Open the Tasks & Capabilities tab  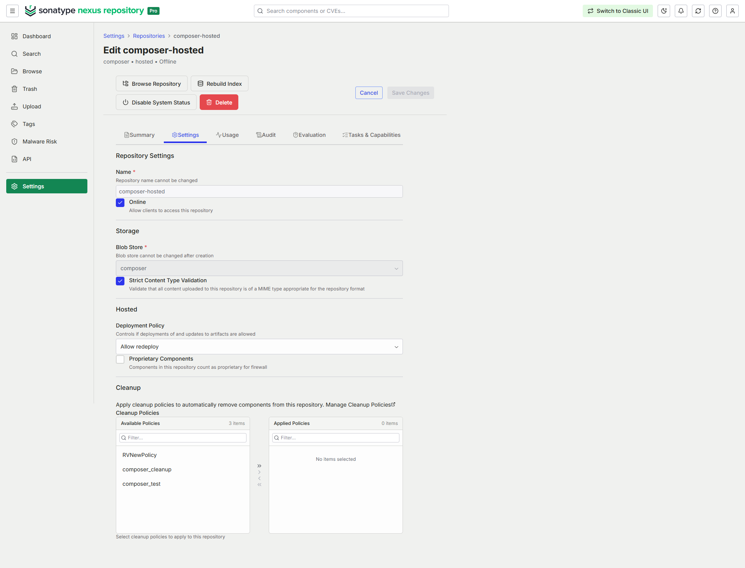click(371, 135)
